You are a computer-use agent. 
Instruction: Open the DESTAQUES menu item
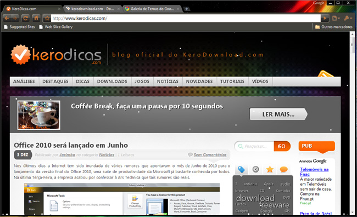[55, 81]
